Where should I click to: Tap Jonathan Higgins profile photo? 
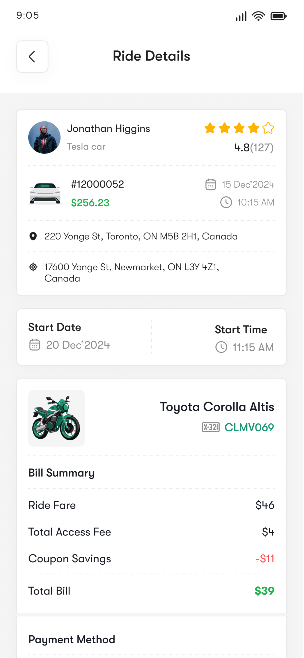[x=44, y=137]
